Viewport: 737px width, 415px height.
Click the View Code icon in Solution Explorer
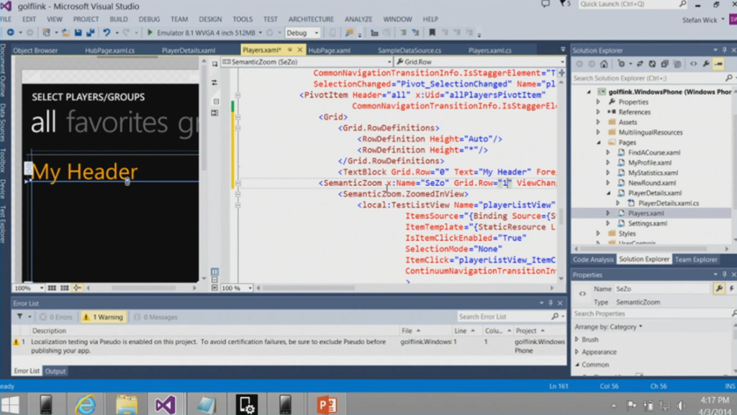click(x=693, y=64)
